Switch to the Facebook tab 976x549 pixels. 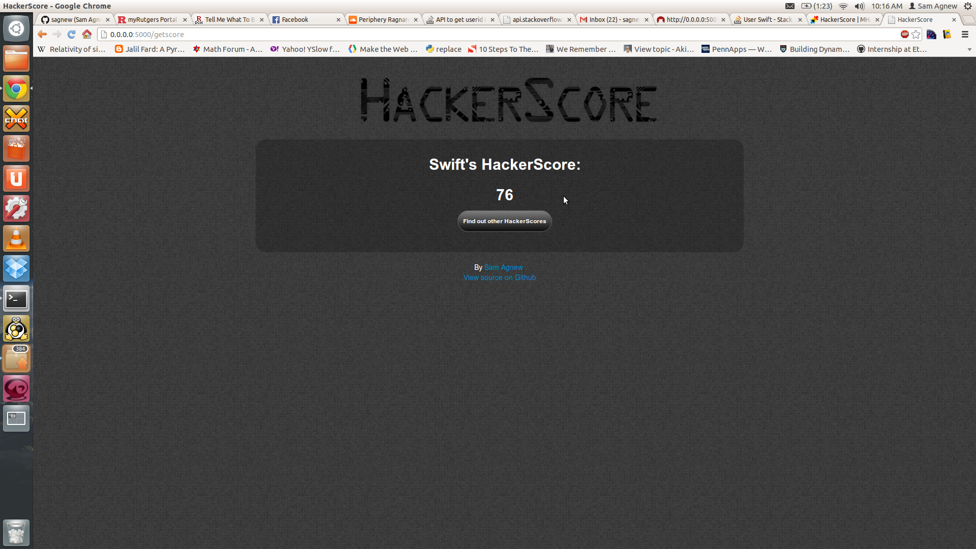[300, 20]
